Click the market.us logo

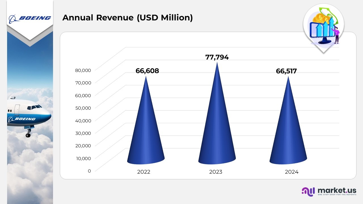(x=329, y=191)
